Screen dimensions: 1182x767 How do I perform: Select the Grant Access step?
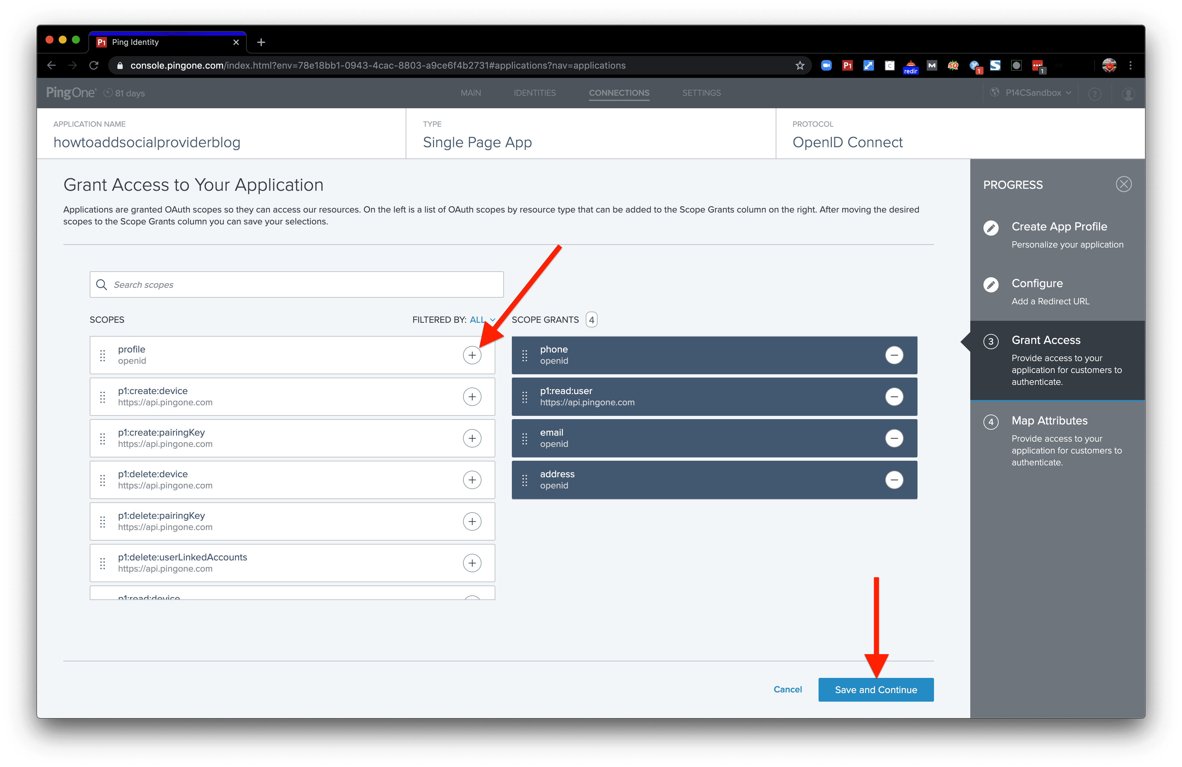click(1057, 360)
